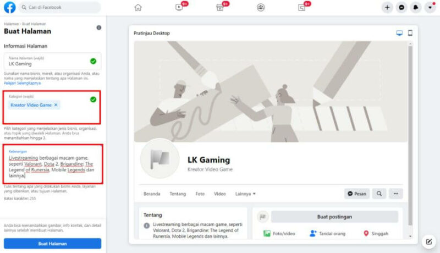Screen dimensions: 440x253
Task: Open the Gaming icon in top bar
Action: click(301, 7)
